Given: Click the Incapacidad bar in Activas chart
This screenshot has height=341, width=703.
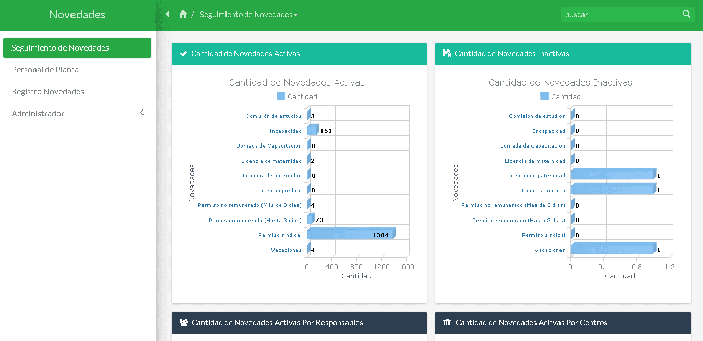Looking at the screenshot, I should pos(313,130).
